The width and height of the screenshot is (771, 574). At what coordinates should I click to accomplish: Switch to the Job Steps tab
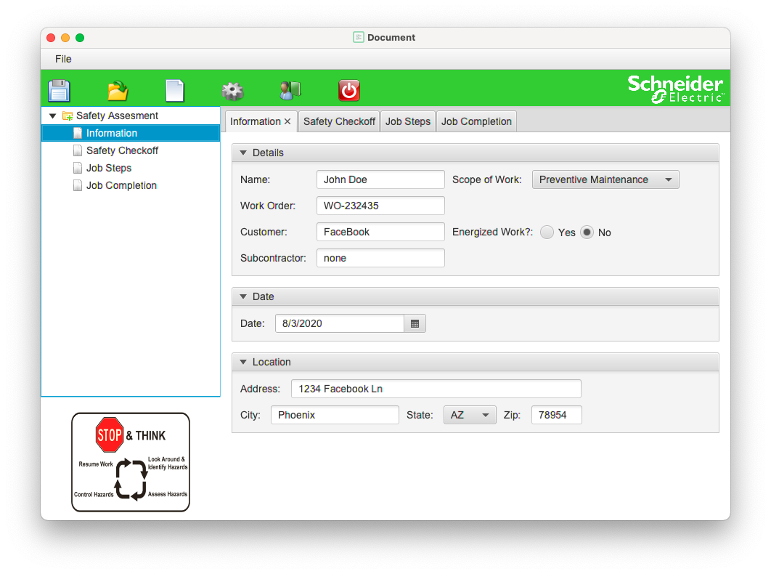(x=407, y=121)
